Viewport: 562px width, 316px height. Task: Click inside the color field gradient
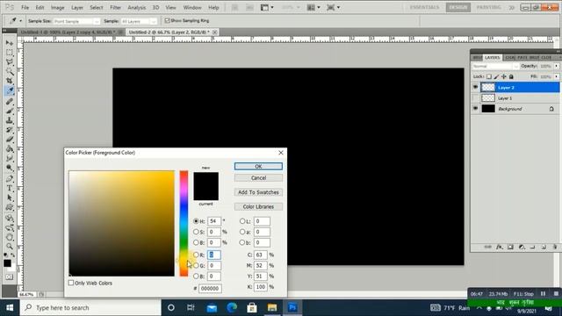tap(121, 223)
